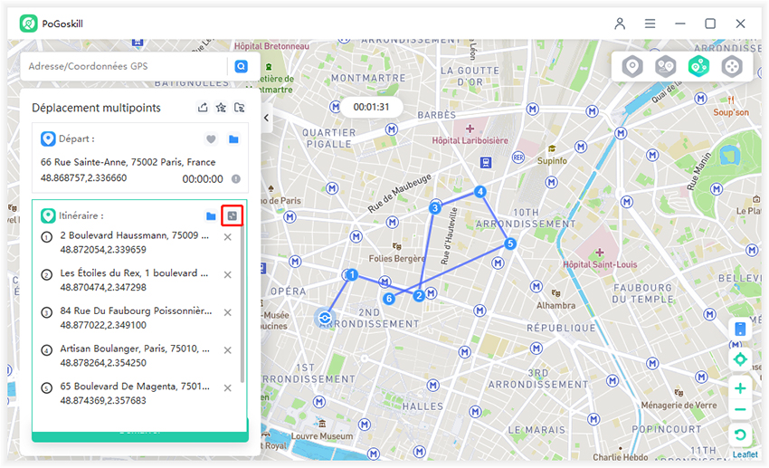Click Hôpital Saint-Louis label on map
This screenshot has width=769, height=468.
pyautogui.click(x=600, y=264)
